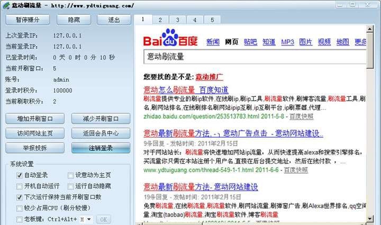Open result 意动最新刷流量方法 意动广告点击
The width and height of the screenshot is (381, 225).
click(233, 133)
